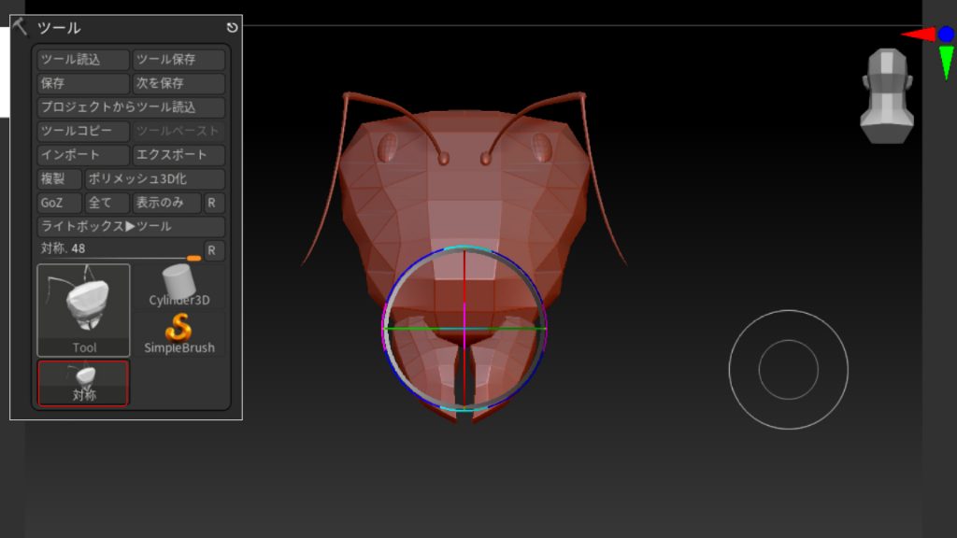Toggle the 表示のみ button

click(165, 203)
